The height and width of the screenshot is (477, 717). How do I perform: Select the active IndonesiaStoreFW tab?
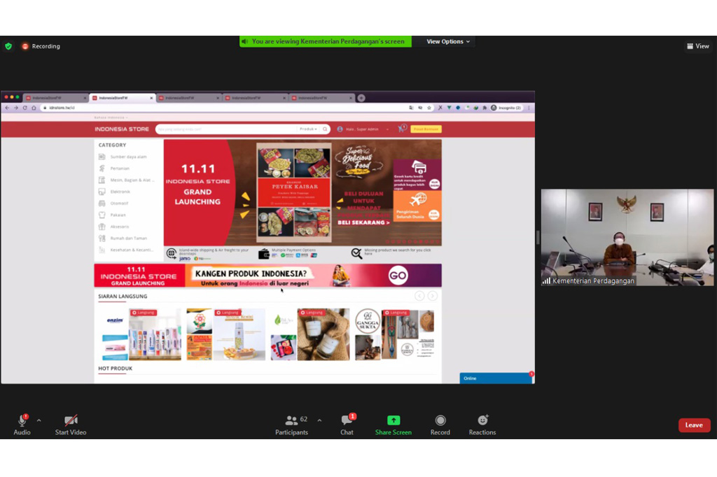(x=122, y=98)
